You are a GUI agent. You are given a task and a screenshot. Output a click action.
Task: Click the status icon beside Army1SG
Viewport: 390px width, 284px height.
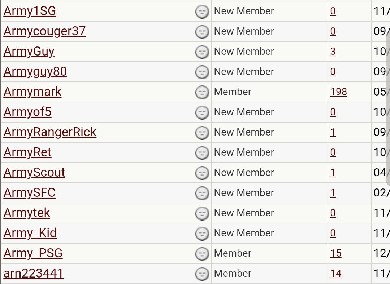(x=202, y=12)
